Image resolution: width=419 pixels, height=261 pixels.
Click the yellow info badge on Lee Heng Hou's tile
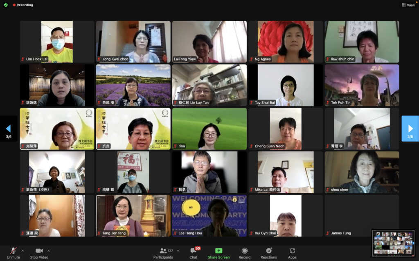[x=234, y=200]
